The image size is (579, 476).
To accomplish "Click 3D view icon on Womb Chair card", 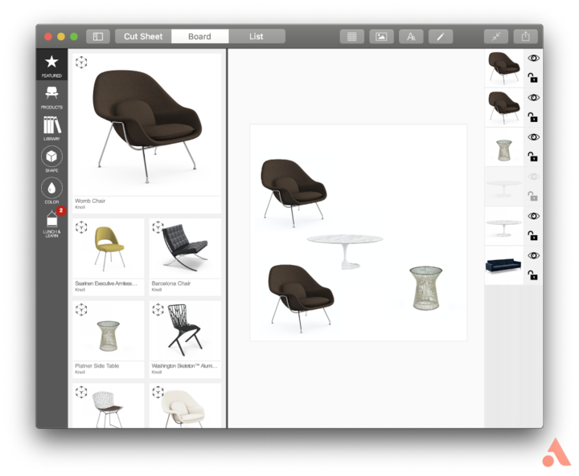I will [81, 63].
